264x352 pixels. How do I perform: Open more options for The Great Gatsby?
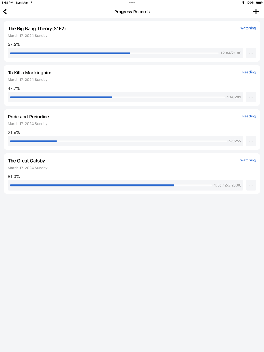click(251, 185)
